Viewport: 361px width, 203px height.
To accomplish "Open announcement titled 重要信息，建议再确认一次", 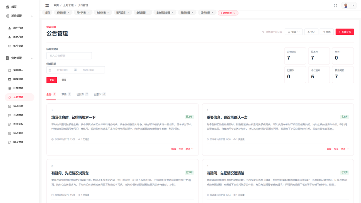I will 227,117.
